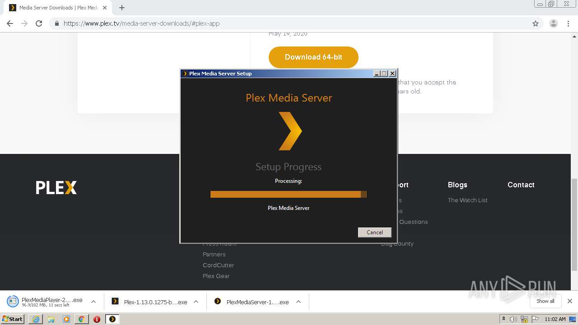Go back in Chrome

[x=10, y=23]
